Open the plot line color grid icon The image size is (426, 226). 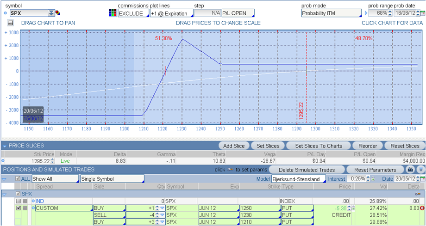tap(112, 13)
